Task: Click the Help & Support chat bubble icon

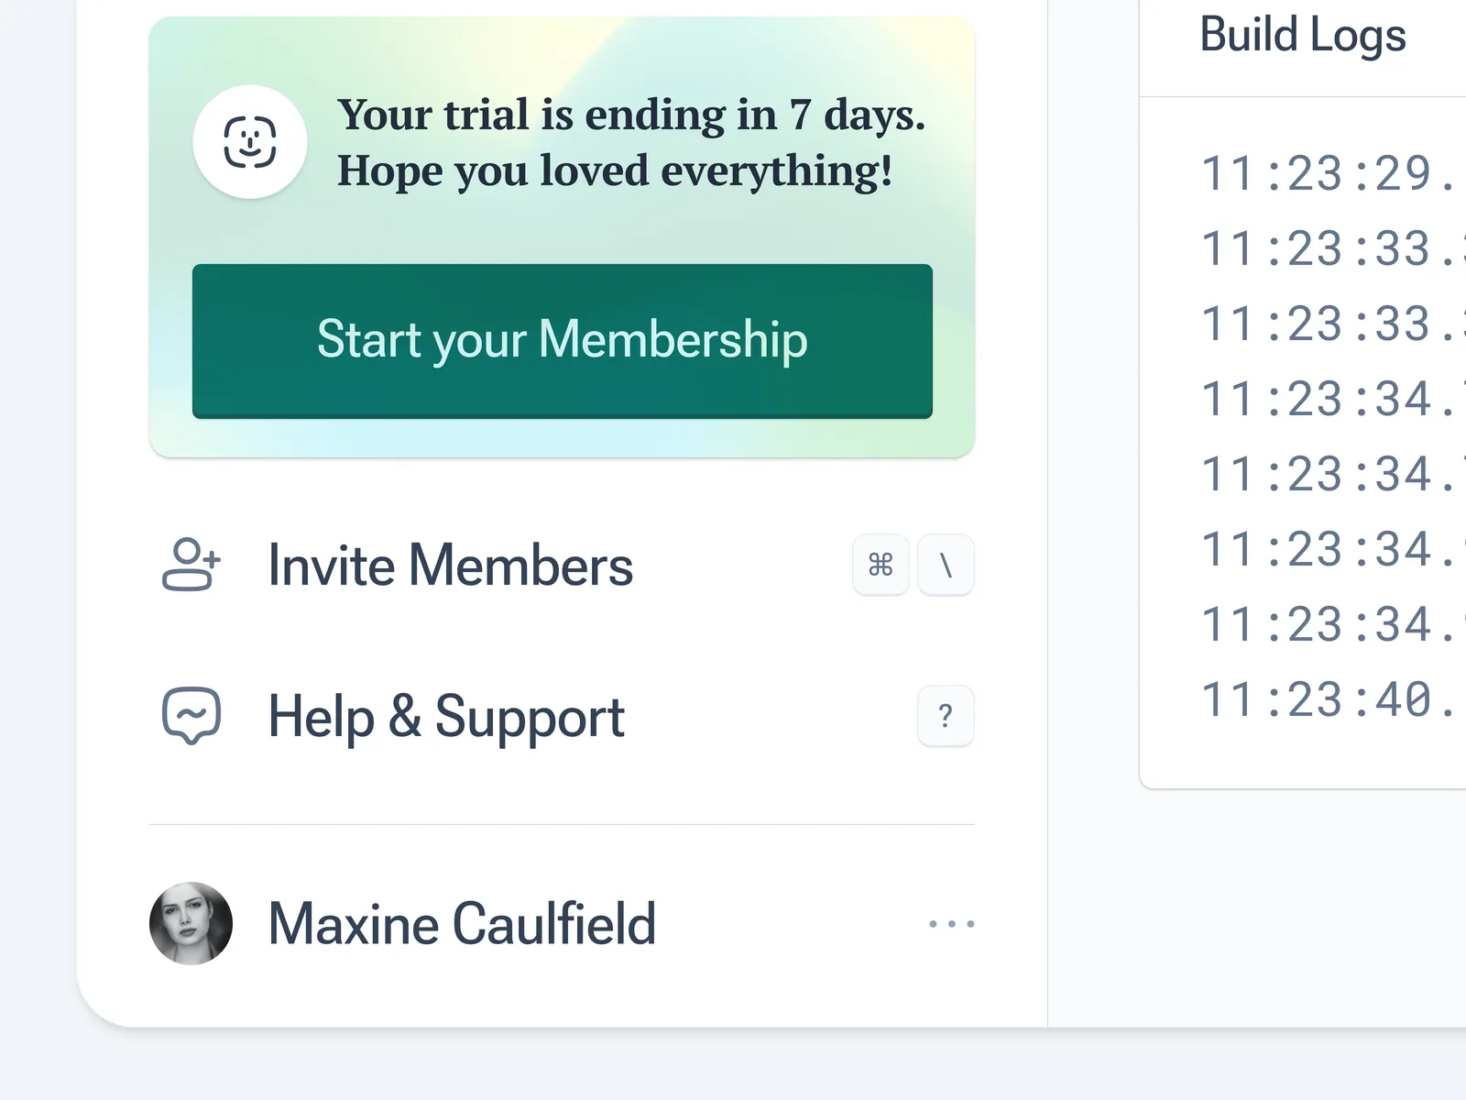Action: click(x=191, y=716)
